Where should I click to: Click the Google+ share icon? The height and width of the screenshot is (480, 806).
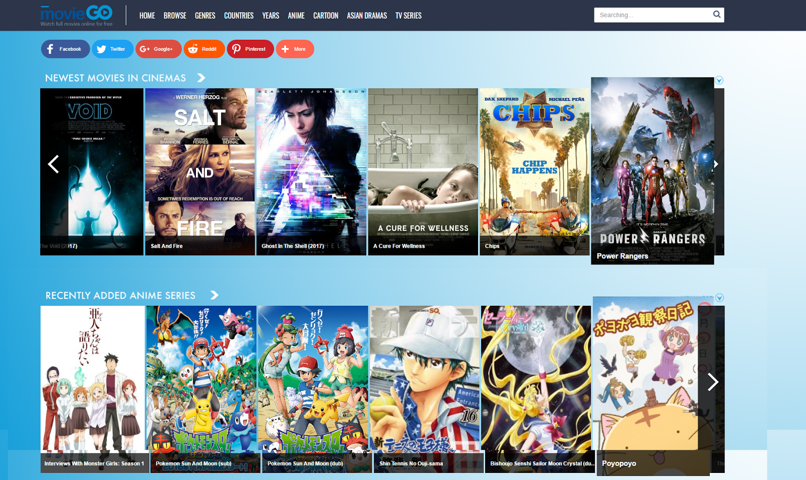click(146, 49)
